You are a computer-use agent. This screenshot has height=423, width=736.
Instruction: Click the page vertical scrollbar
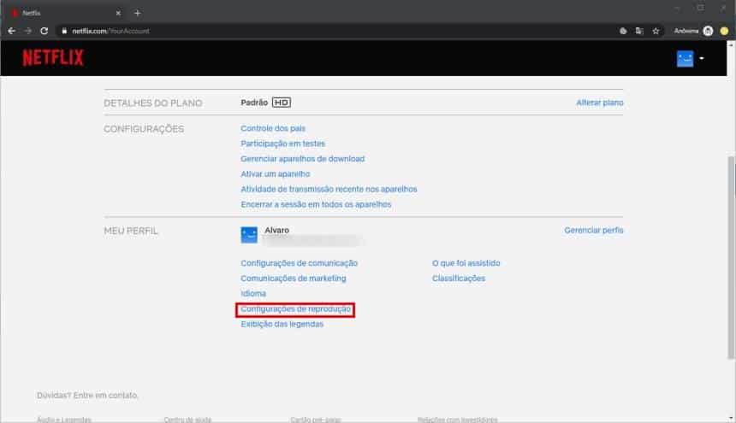731,257
